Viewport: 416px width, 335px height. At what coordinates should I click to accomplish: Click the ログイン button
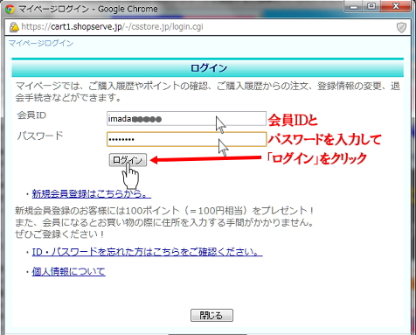(128, 160)
